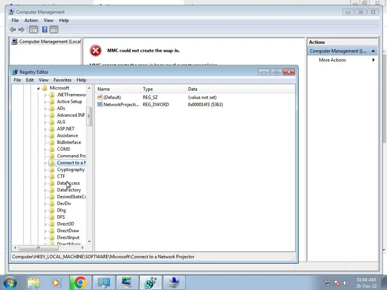This screenshot has width=387, height=290.
Task: Open Registry Editor View menu
Action: click(43, 80)
